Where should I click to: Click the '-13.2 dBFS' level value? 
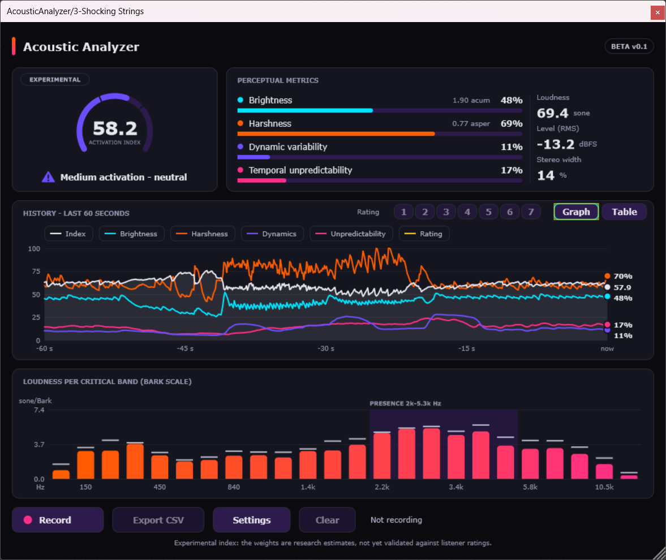click(566, 144)
